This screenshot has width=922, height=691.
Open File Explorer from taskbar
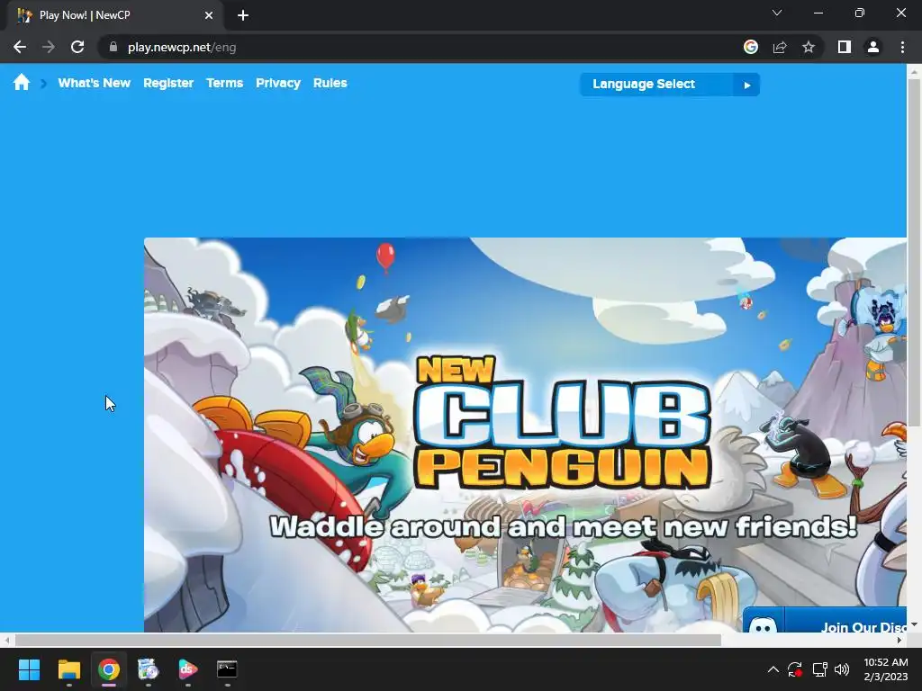coord(68,669)
